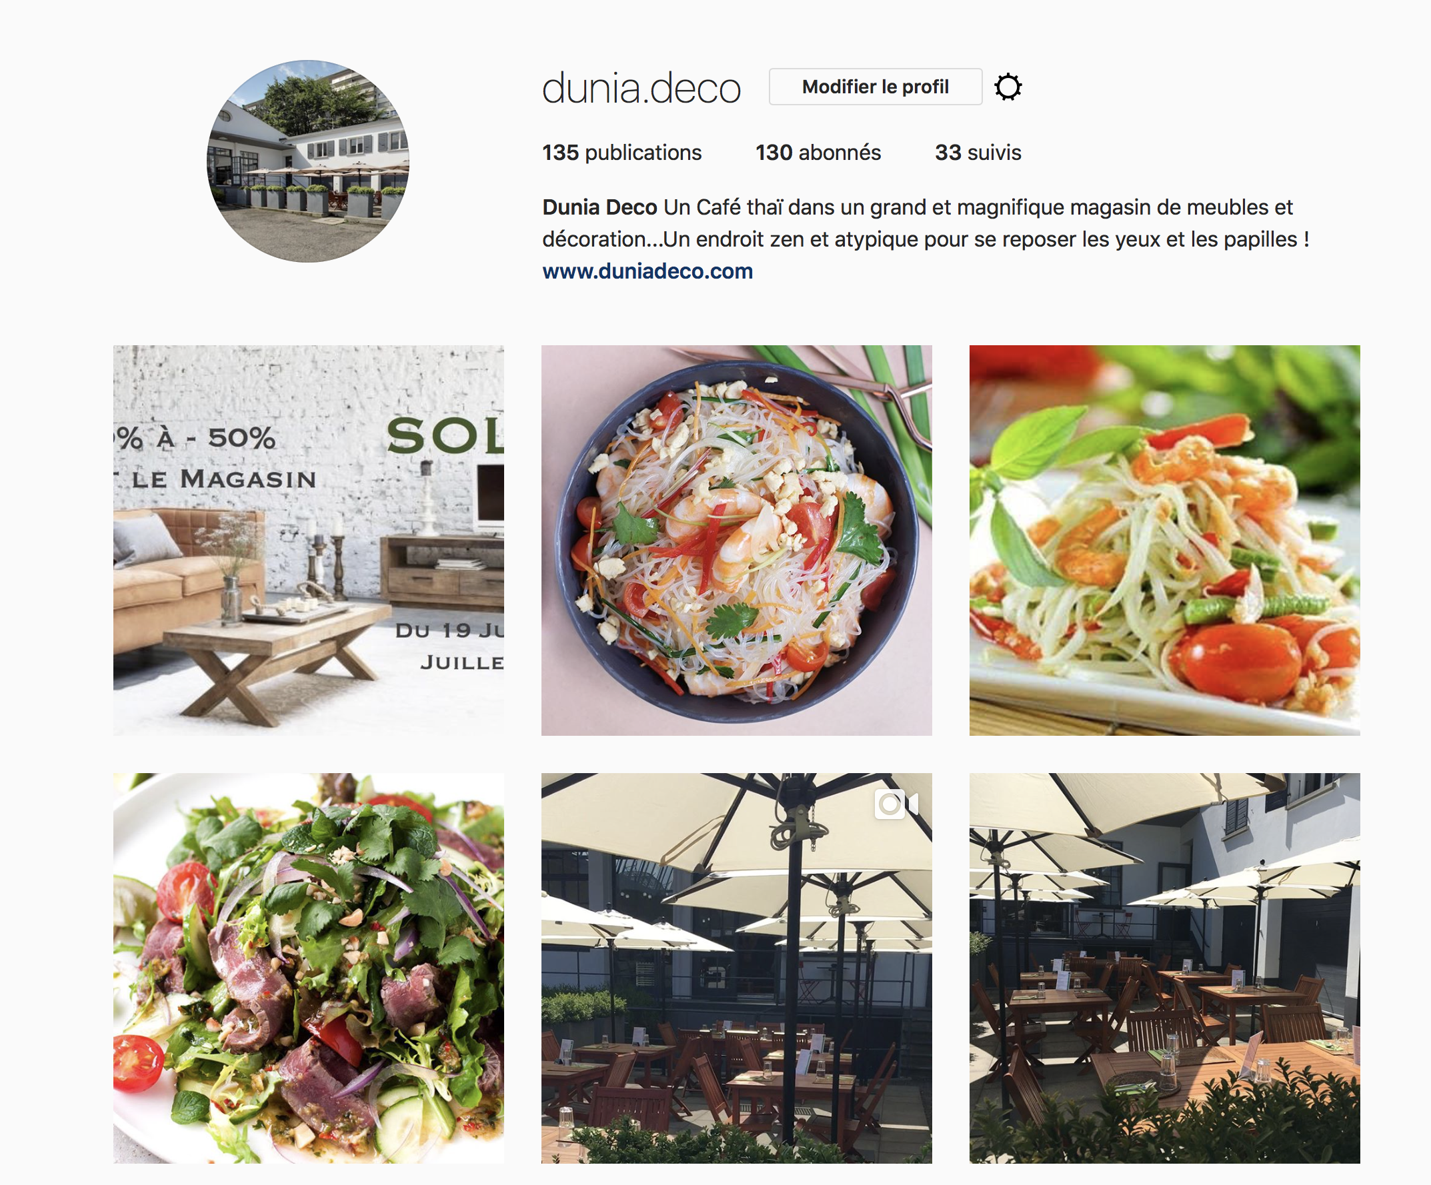Open the dunia.deco profile picture
This screenshot has width=1431, height=1185.
tap(308, 161)
